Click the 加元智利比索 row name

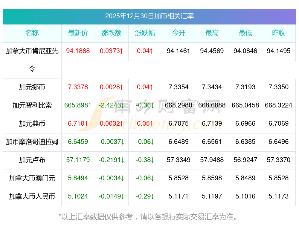(x=32, y=105)
